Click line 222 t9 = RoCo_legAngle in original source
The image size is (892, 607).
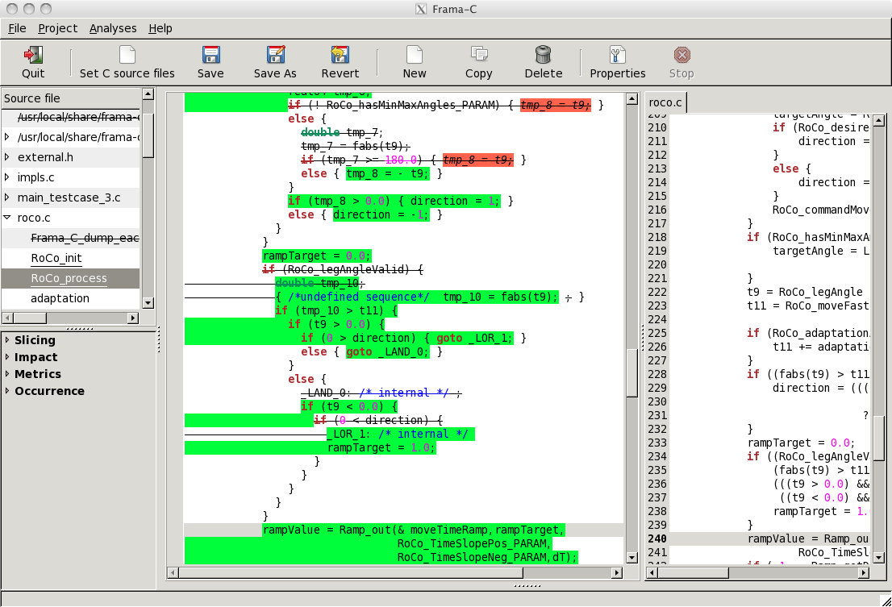click(x=804, y=292)
